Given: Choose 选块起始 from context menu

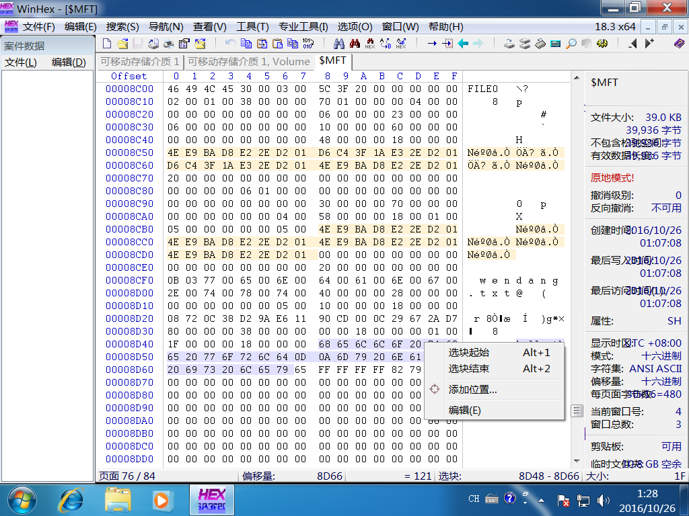Looking at the screenshot, I should (495, 353).
